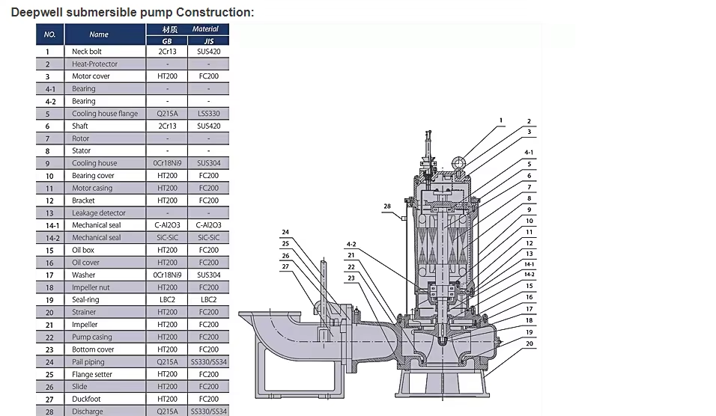Select the Neck bolt row in table
The height and width of the screenshot is (416, 716).
(133, 52)
